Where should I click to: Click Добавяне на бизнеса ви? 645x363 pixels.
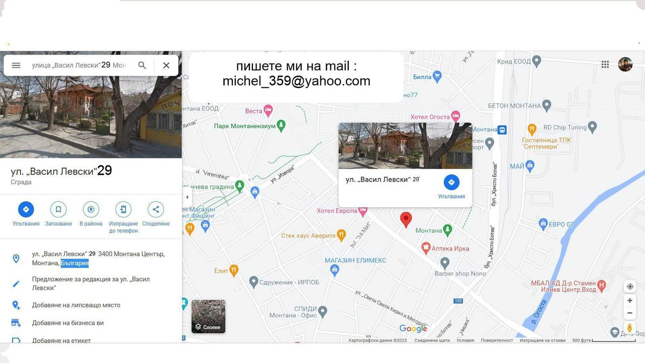(68, 323)
